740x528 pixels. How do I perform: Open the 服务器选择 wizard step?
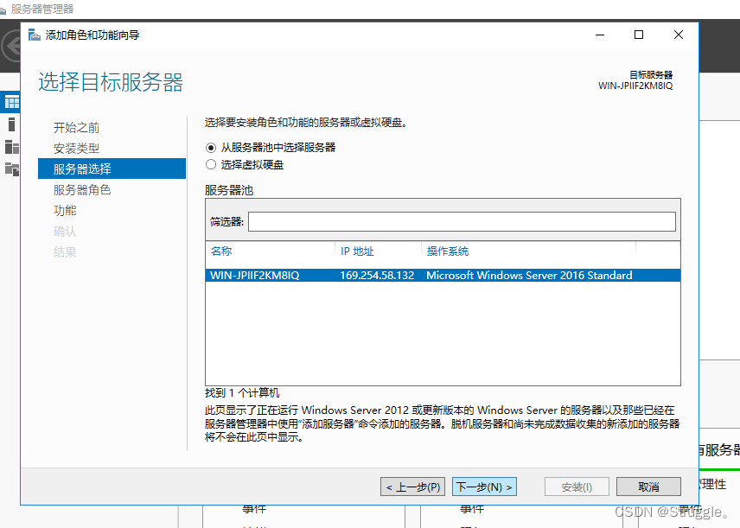[x=112, y=169]
